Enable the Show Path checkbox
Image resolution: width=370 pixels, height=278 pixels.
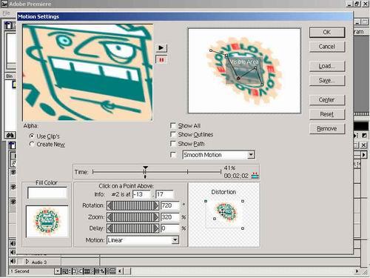tap(173, 144)
